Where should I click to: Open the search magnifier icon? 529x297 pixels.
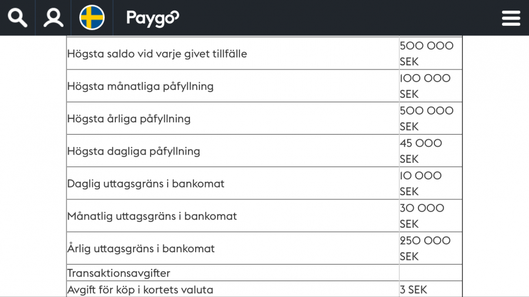tap(18, 18)
